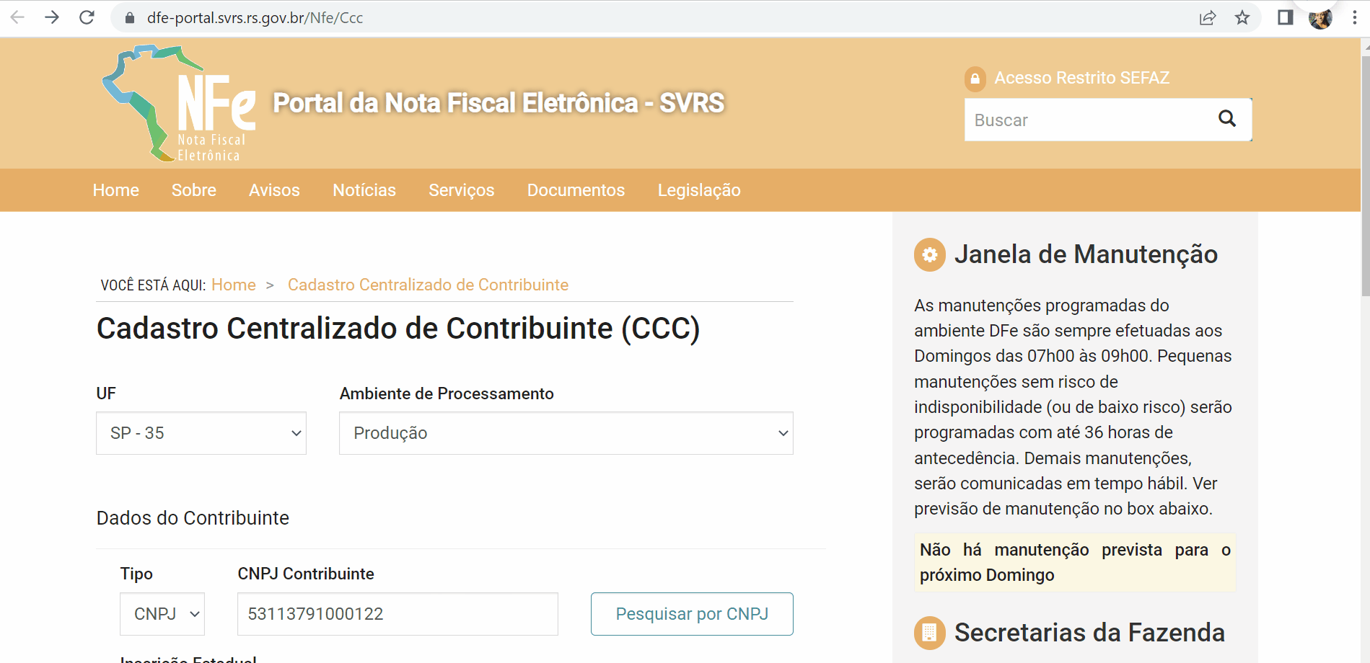Open the share icon in the address bar
The image size is (1370, 663).
[x=1208, y=18]
